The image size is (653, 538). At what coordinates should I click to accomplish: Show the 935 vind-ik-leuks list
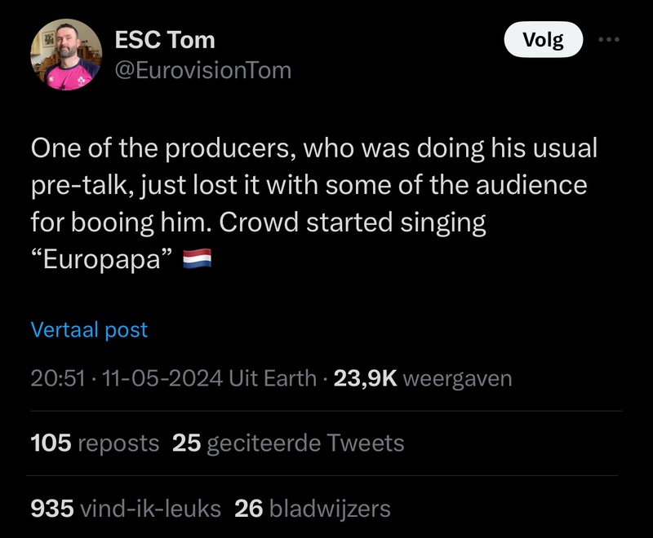pyautogui.click(x=126, y=509)
